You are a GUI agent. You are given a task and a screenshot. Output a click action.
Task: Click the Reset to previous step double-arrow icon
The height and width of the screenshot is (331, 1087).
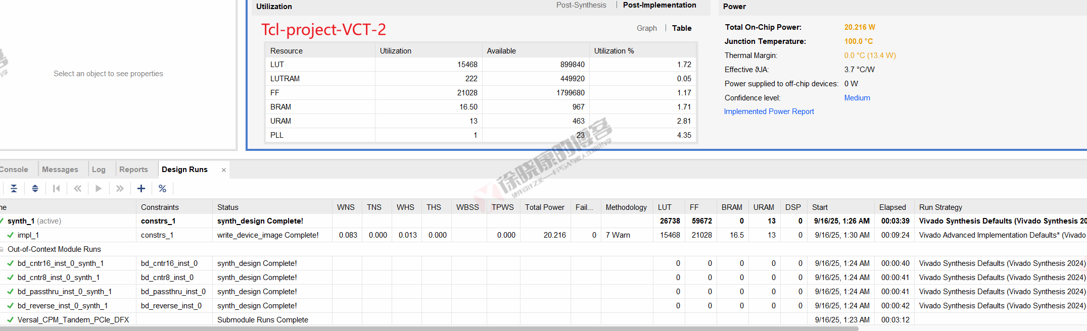77,189
